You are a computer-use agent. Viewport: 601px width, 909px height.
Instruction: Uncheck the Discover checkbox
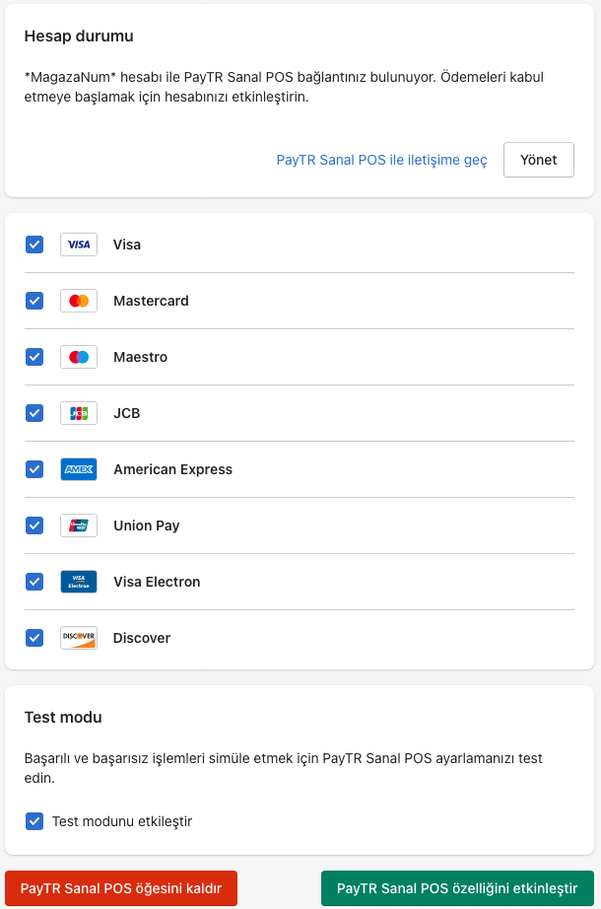tap(34, 638)
